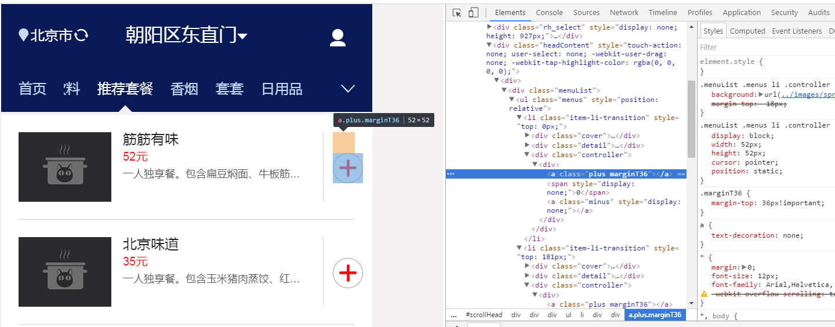
Task: Open the Network tab in DevTools
Action: 624,12
